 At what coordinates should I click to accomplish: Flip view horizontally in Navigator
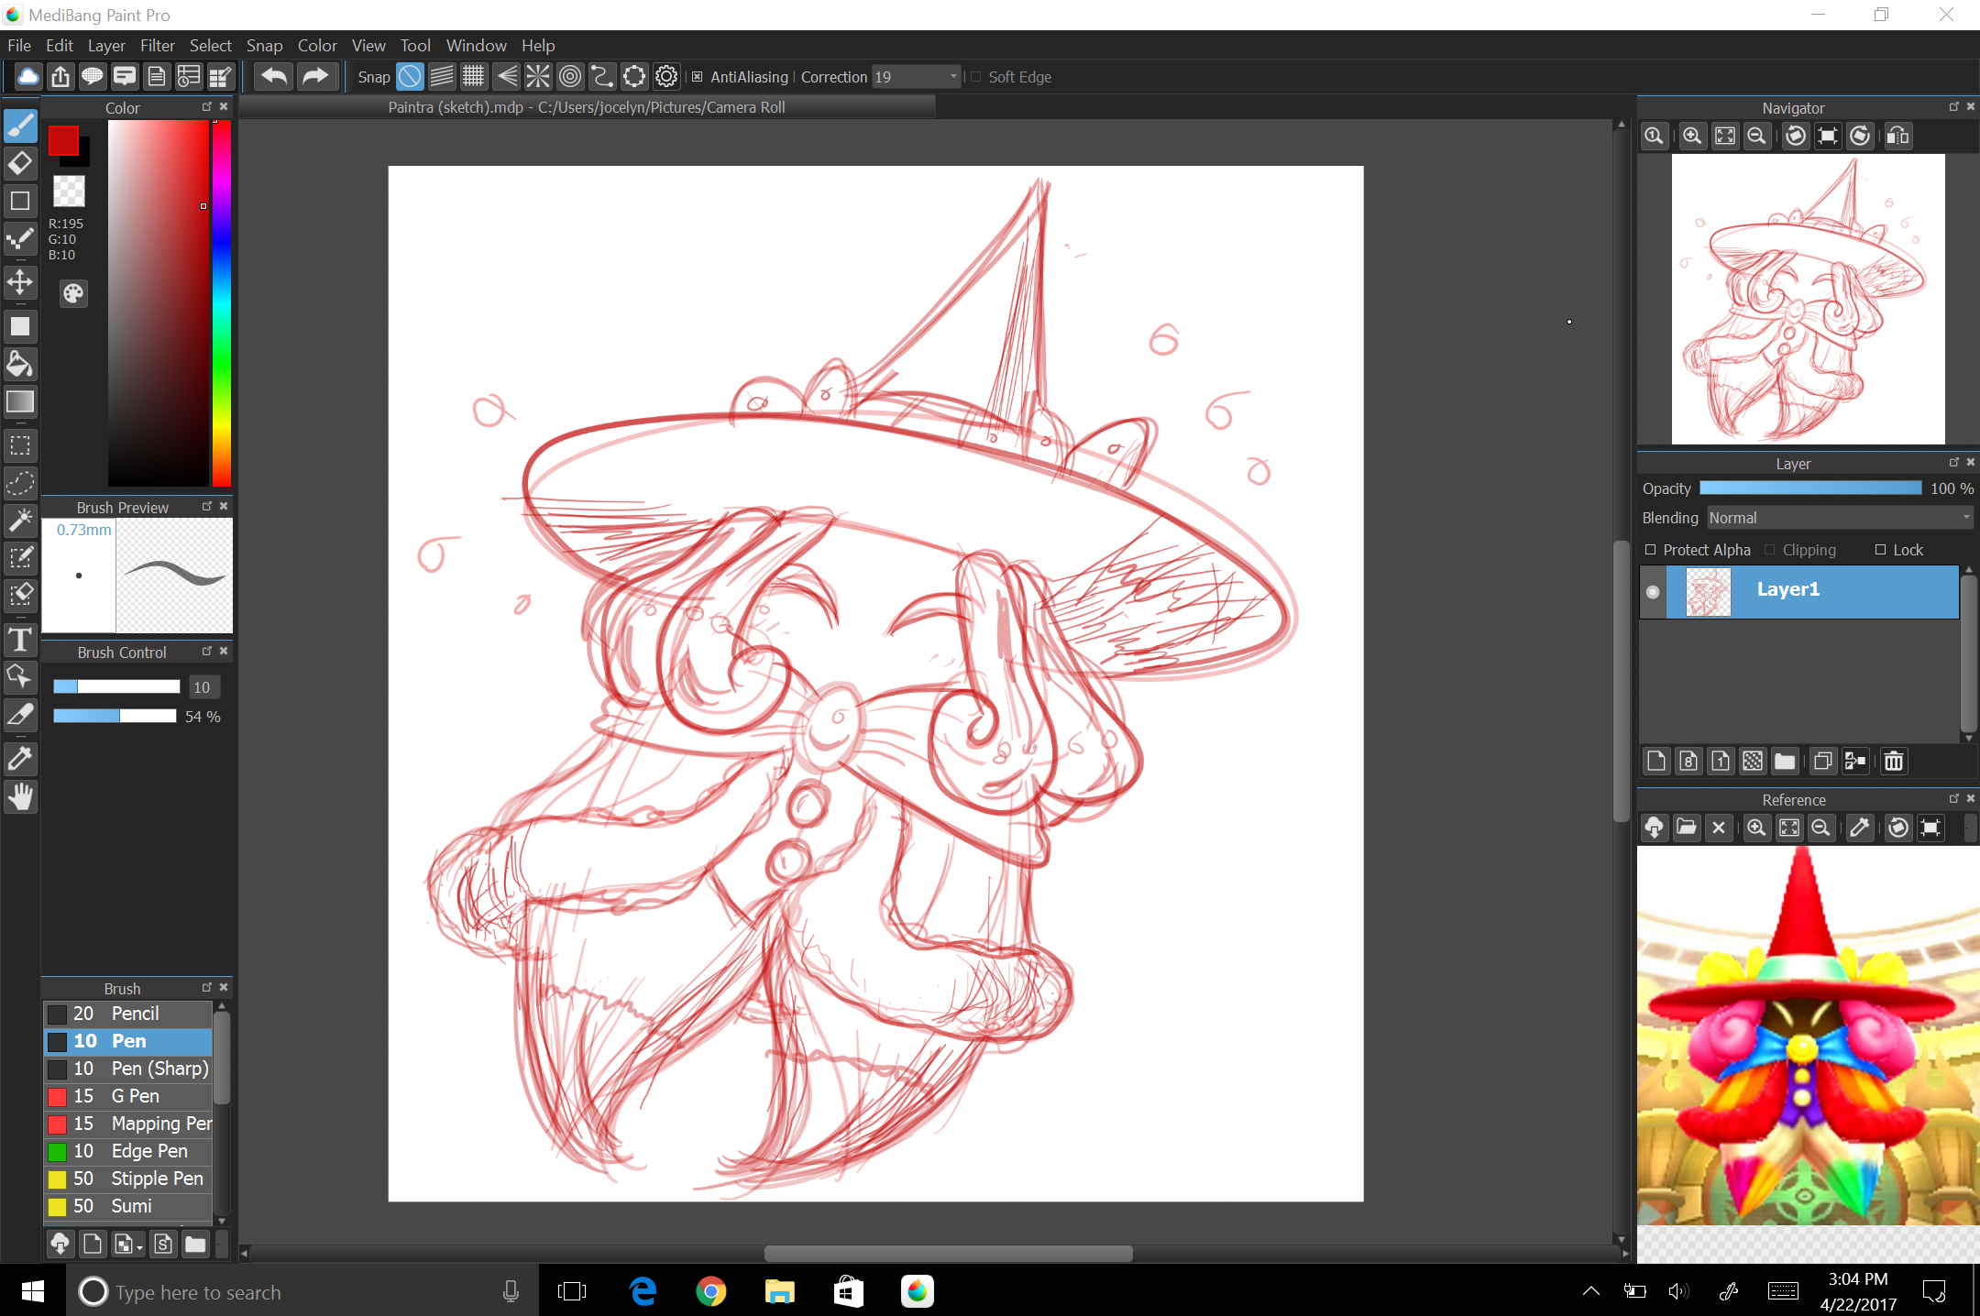[1897, 137]
